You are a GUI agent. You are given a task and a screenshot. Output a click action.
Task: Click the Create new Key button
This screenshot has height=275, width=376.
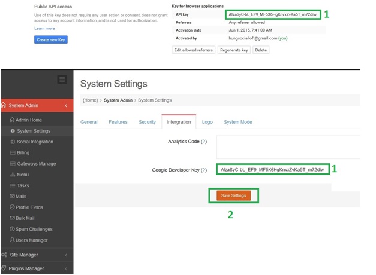[51, 39]
